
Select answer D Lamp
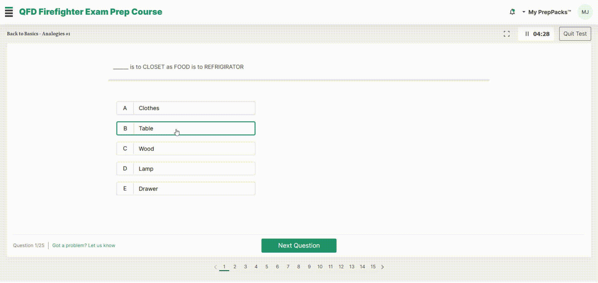(x=186, y=169)
